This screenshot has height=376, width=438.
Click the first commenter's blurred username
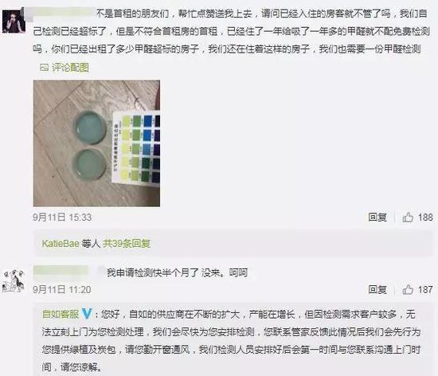pos(61,13)
